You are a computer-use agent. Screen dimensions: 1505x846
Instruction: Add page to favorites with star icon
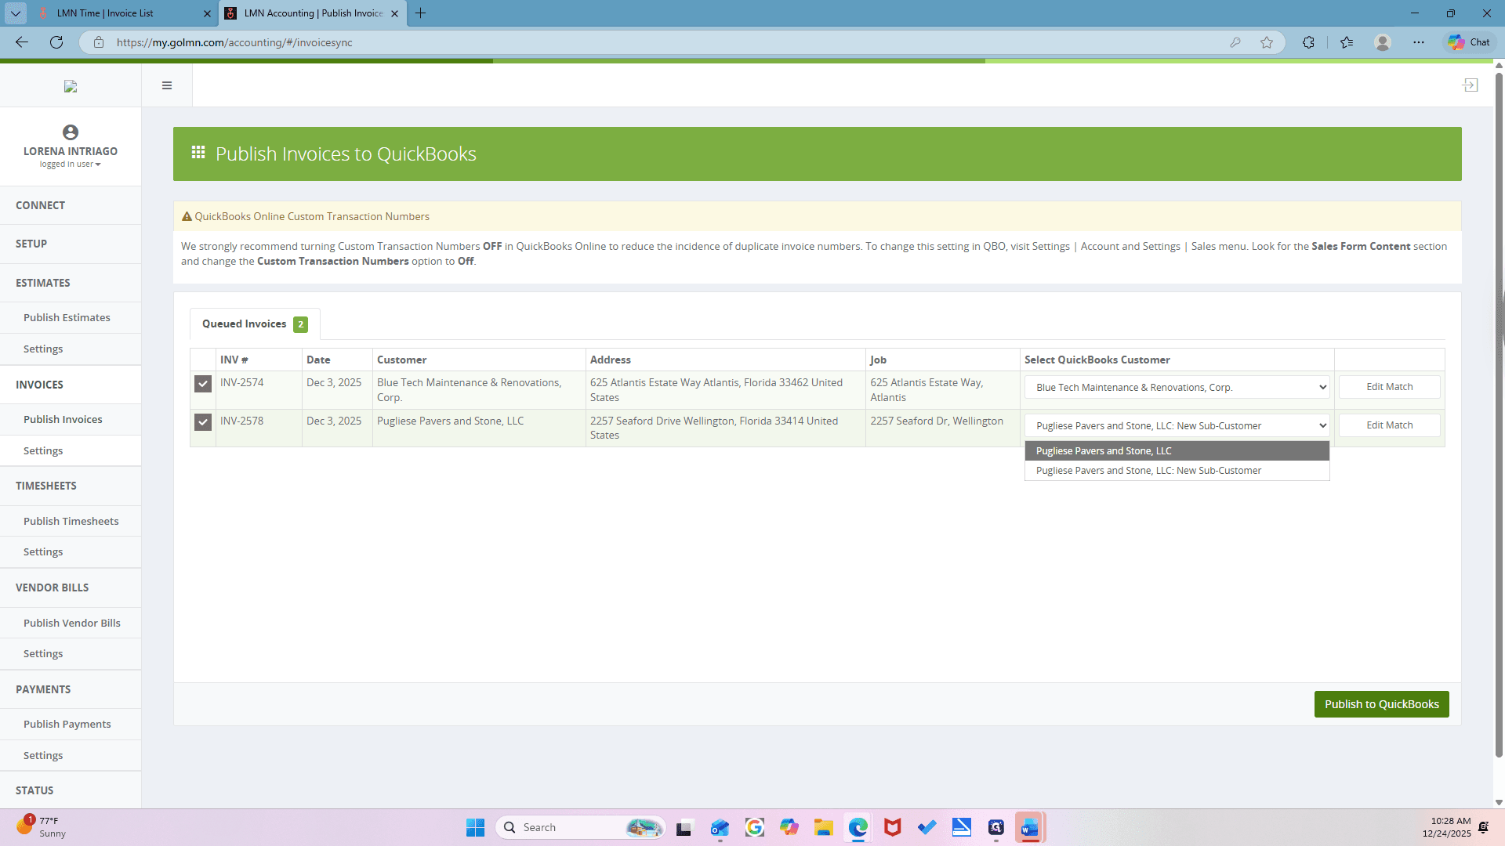pos(1267,42)
